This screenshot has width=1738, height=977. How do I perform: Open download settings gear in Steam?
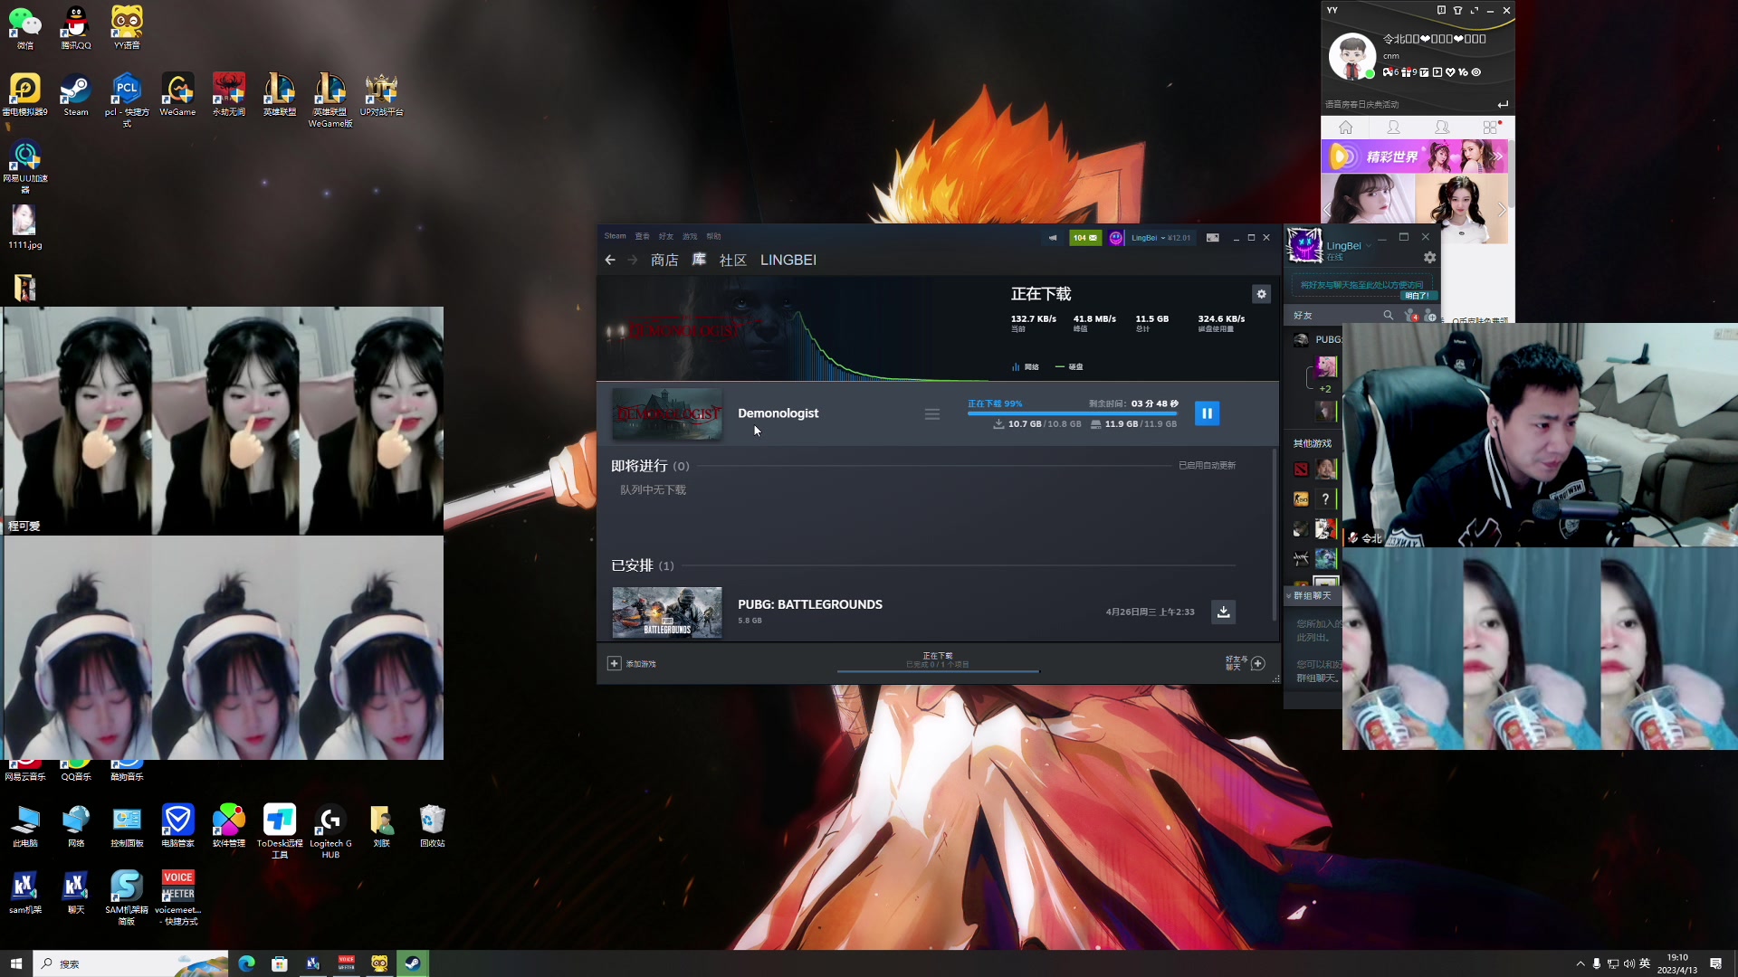1261,294
